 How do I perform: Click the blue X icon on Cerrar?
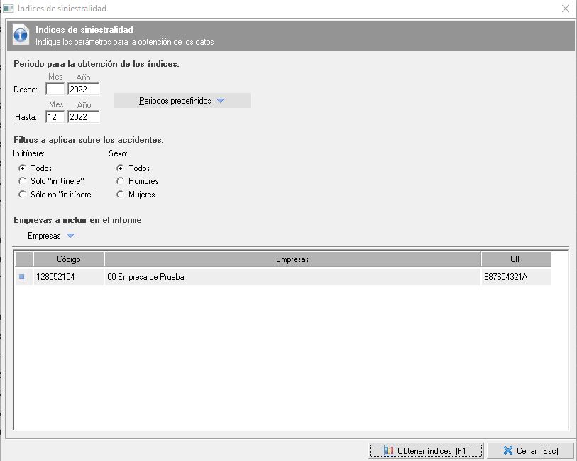point(507,451)
